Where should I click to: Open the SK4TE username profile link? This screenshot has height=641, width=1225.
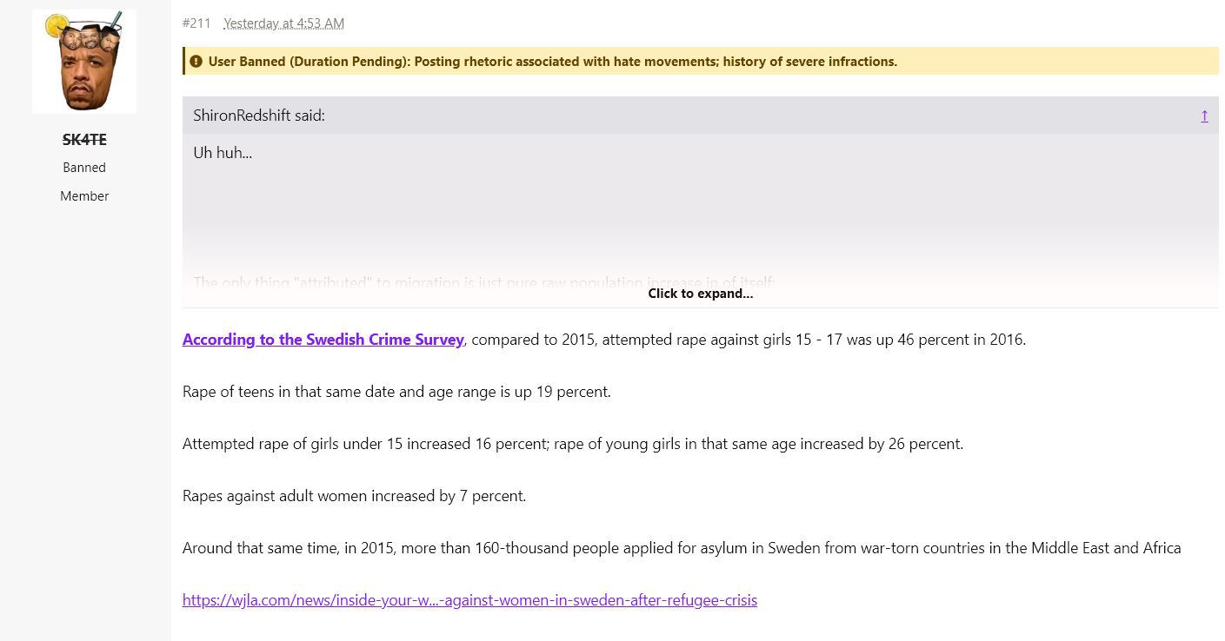pos(84,139)
